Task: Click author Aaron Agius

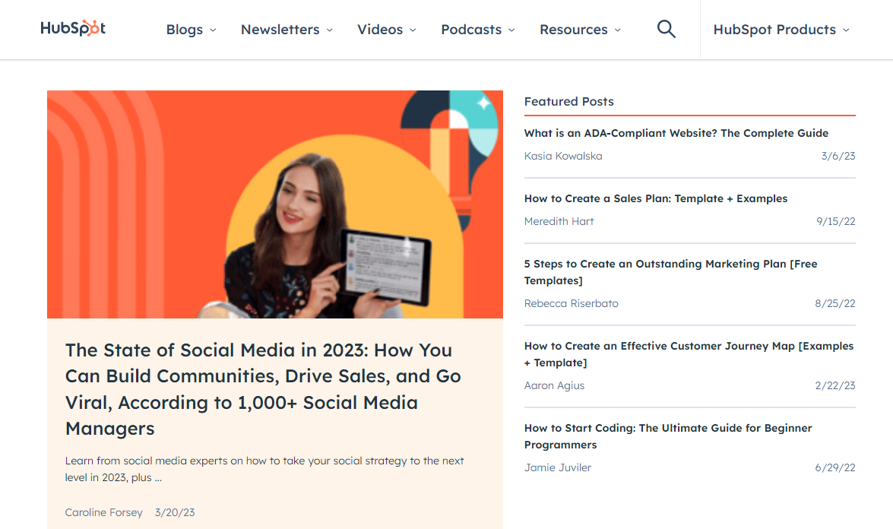Action: pos(554,385)
